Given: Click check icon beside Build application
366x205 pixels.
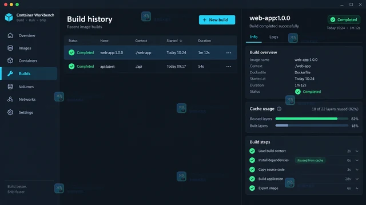Looking at the screenshot, I should pos(252,179).
